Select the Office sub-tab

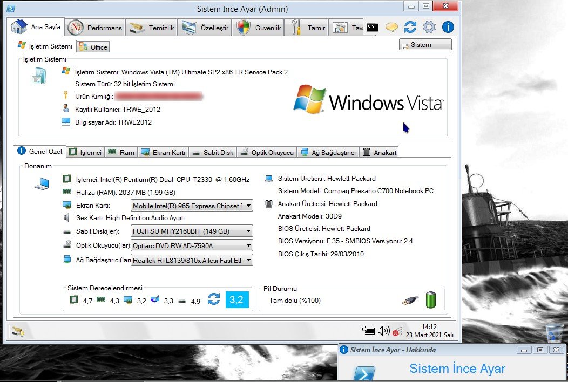(93, 47)
